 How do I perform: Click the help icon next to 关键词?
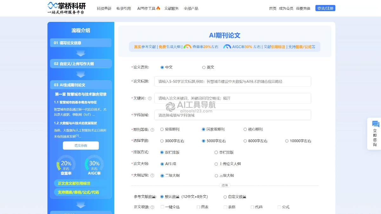click(x=150, y=98)
